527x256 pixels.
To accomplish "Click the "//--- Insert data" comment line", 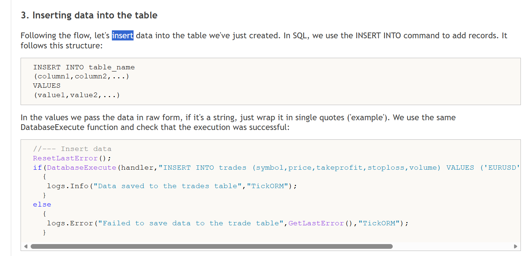I will point(72,149).
